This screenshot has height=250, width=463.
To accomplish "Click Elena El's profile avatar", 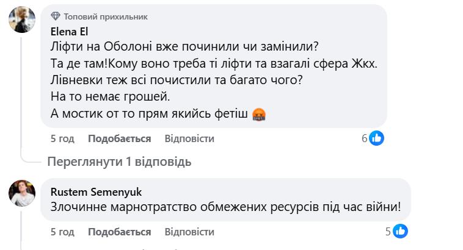I will coord(21,21).
